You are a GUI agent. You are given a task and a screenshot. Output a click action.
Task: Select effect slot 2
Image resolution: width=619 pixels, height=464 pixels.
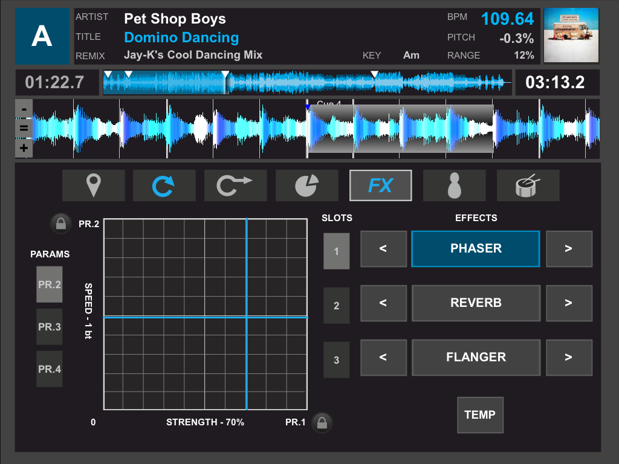pyautogui.click(x=336, y=306)
